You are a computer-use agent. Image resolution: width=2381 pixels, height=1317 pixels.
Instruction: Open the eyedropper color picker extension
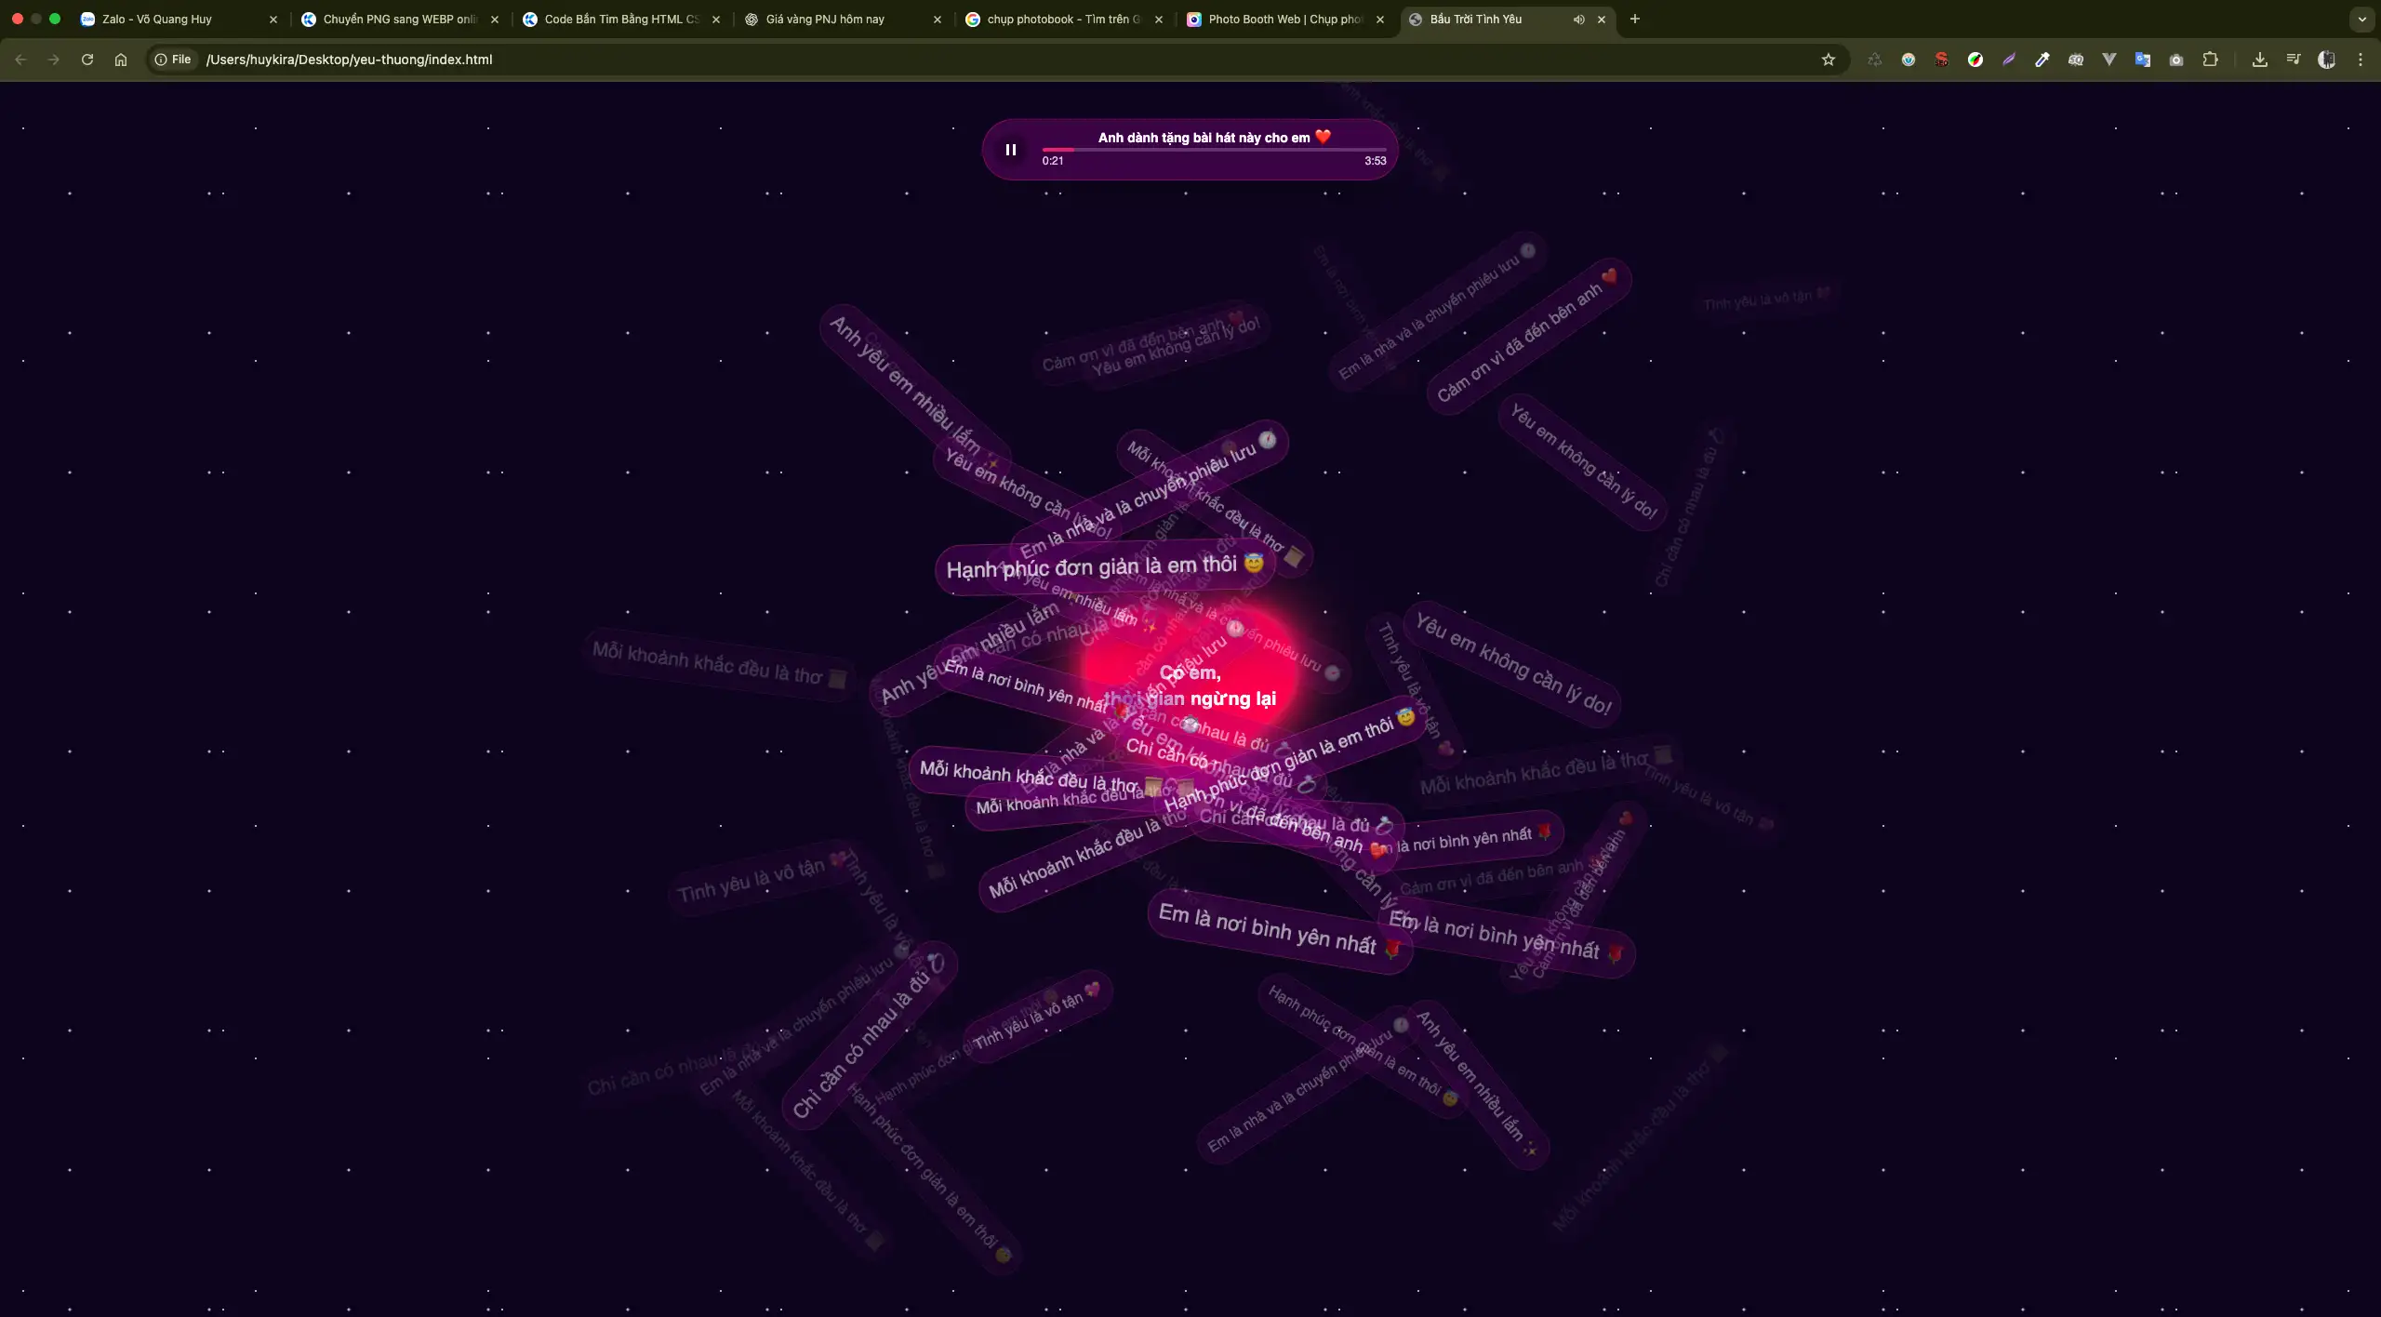tap(2042, 60)
